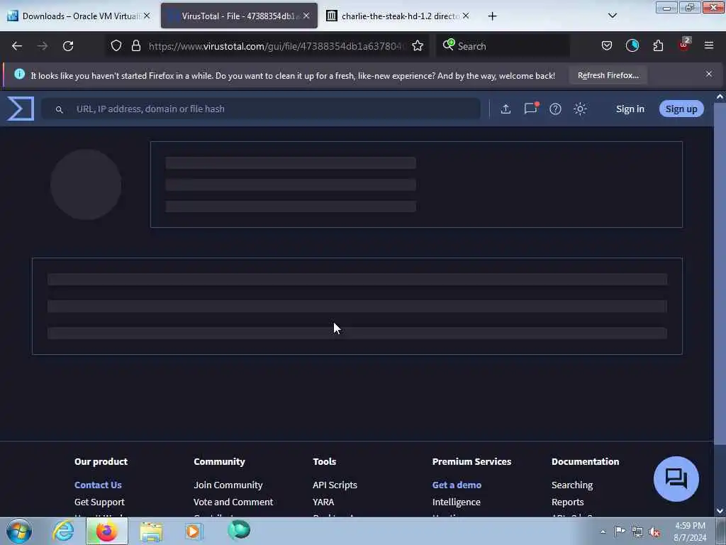Open the Contact Us link
Viewport: 726px width, 545px height.
[x=98, y=485]
